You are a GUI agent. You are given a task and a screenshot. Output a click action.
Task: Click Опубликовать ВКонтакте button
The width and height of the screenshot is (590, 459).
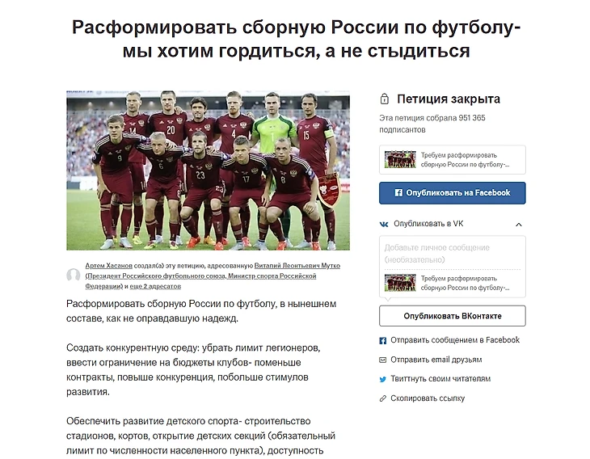coord(453,316)
